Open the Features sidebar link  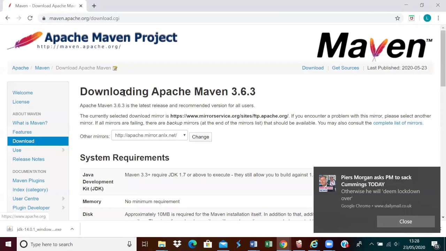[x=22, y=132]
